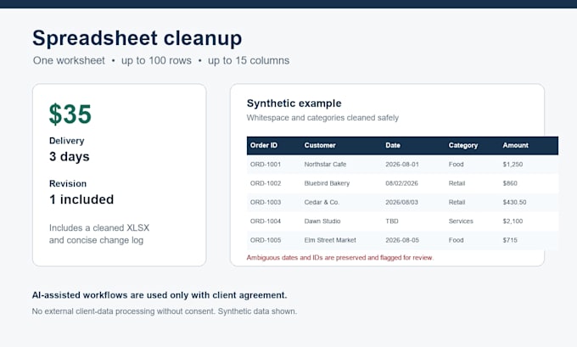Select amount cell $860
Image resolution: width=577 pixels, height=347 pixels.
click(510, 183)
